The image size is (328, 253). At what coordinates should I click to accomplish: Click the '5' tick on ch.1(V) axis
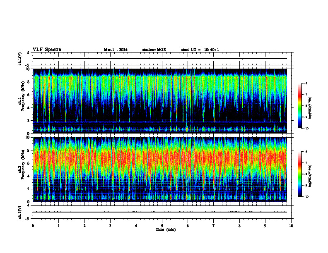coord(28,53)
